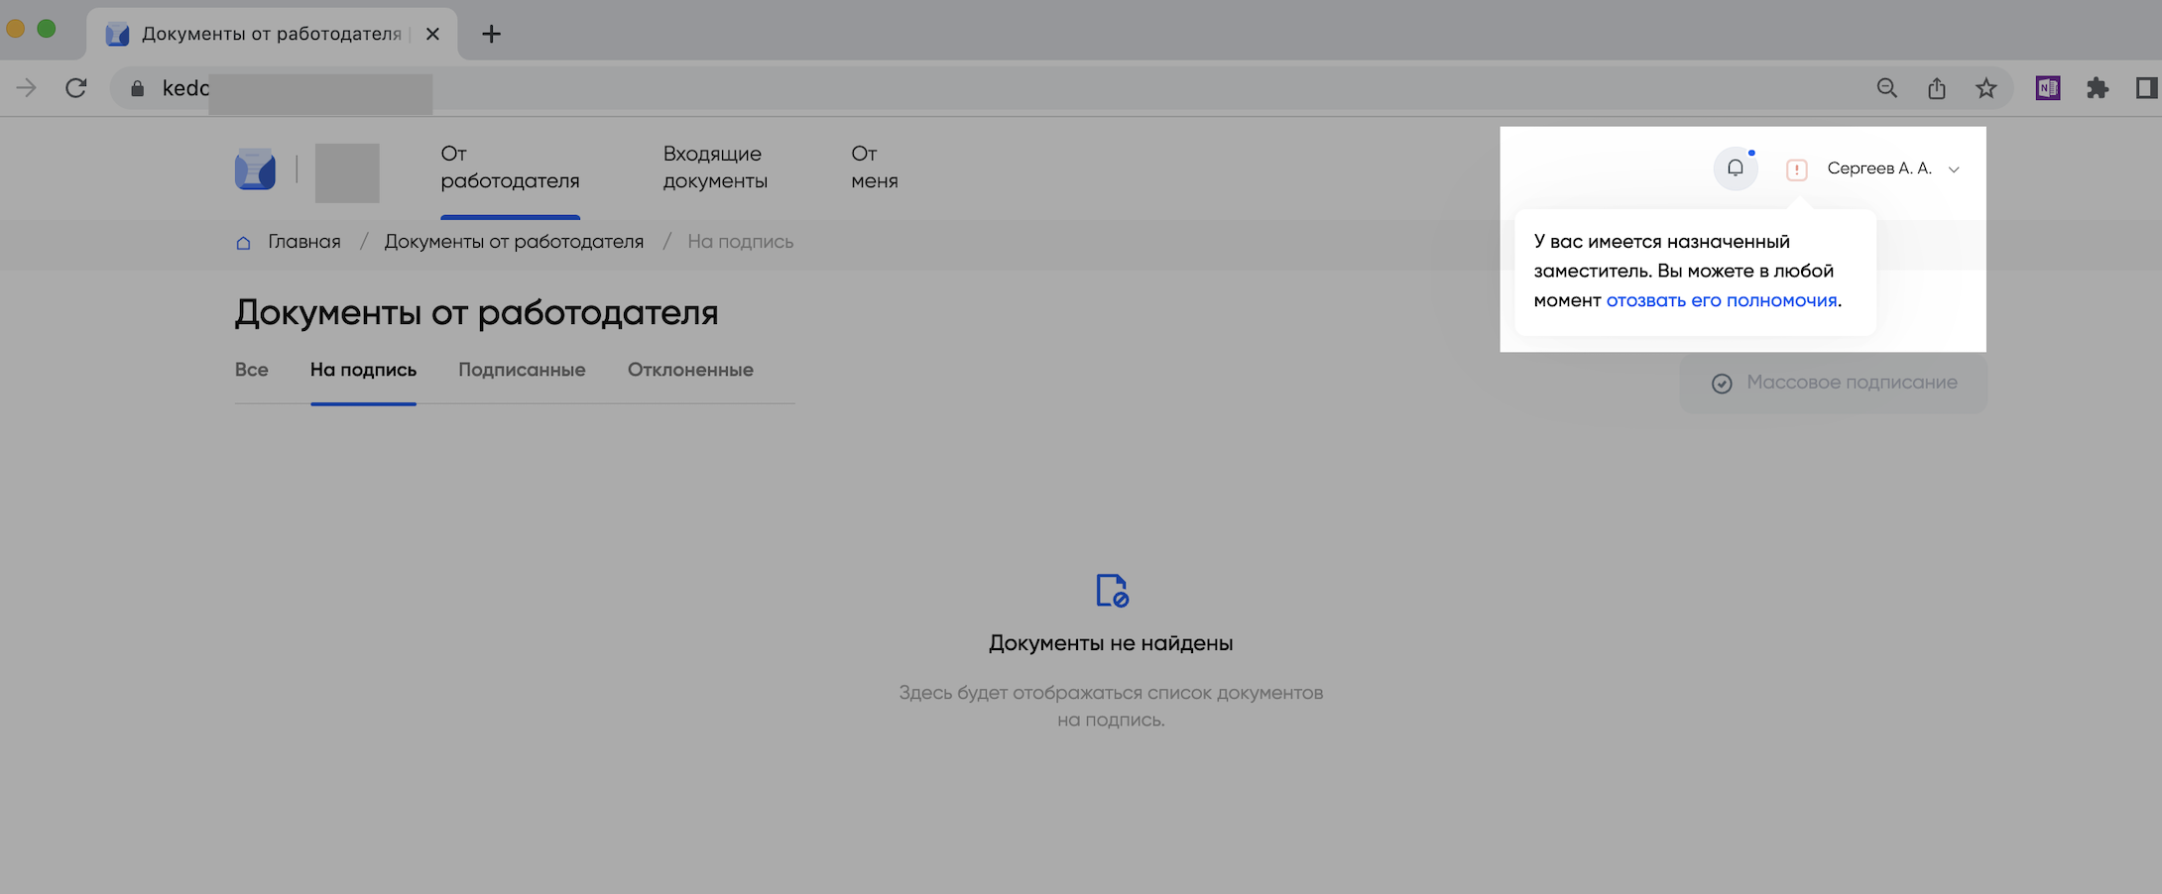Click the OneNote extension icon
2162x894 pixels.
[2047, 88]
